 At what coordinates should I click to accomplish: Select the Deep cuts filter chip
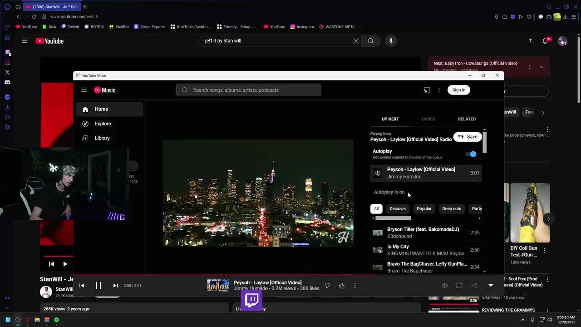(x=452, y=209)
